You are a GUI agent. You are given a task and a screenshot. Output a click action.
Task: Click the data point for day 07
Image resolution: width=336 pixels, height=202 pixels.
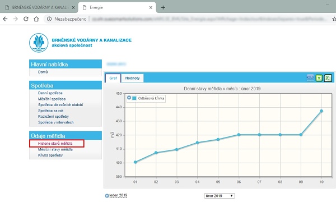[259, 135]
